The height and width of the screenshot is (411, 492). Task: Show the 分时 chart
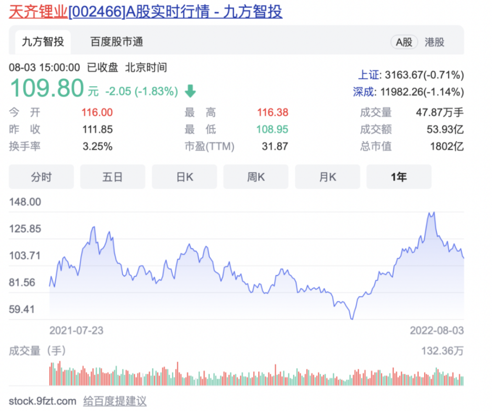tap(41, 177)
